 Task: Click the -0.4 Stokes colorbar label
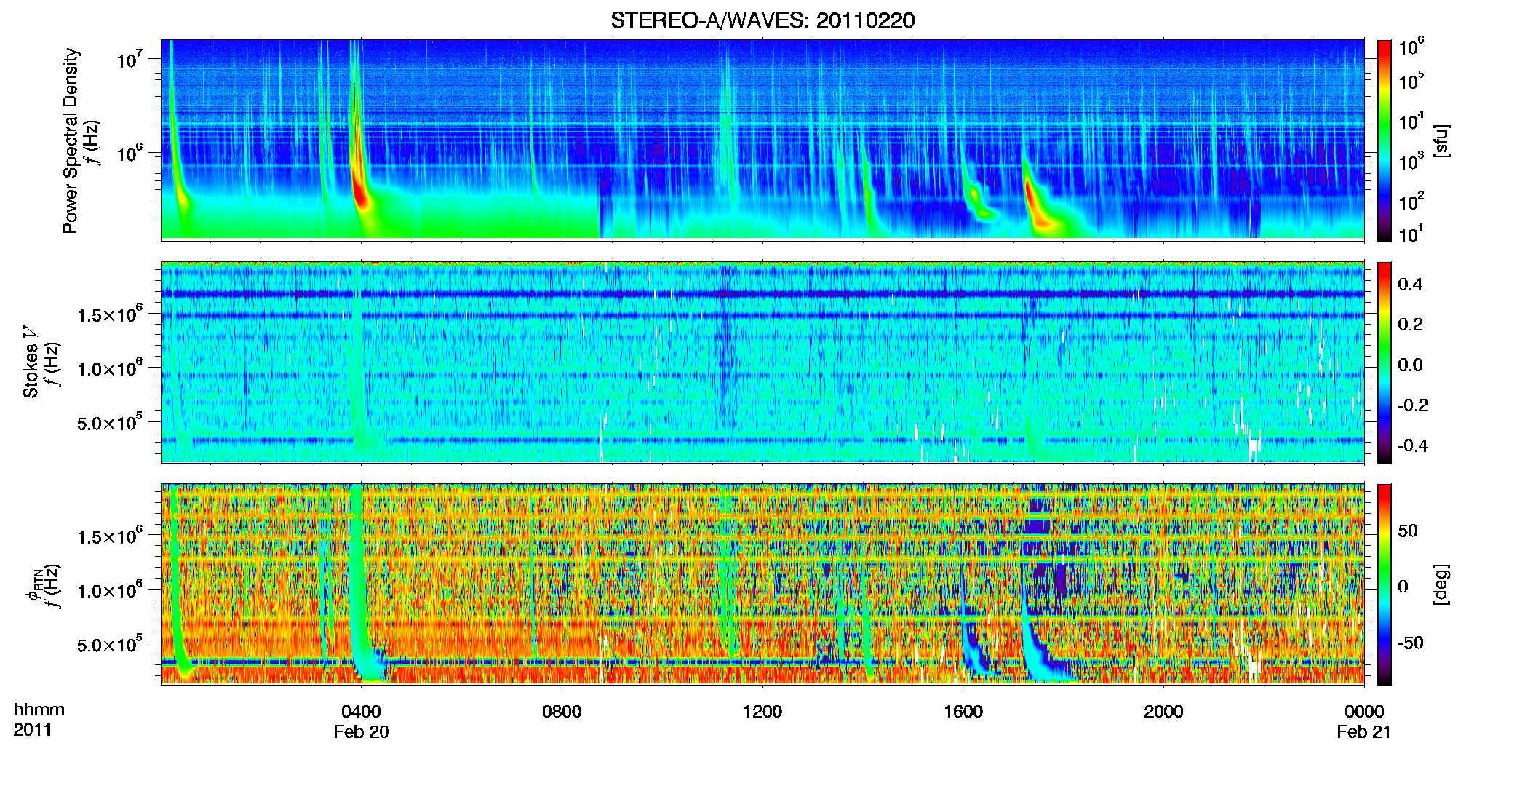1413,445
